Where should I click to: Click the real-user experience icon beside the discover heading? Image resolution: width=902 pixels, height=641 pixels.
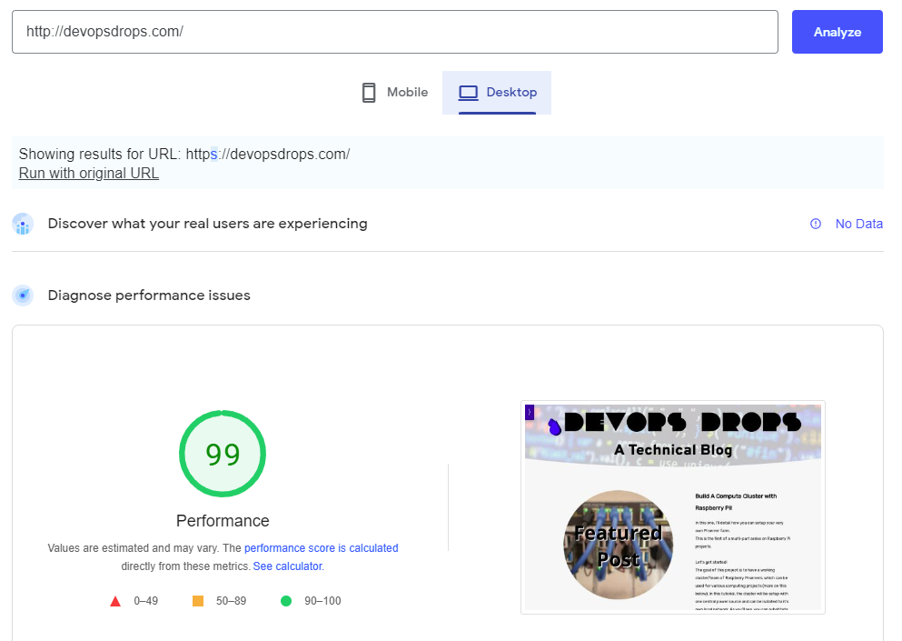pos(22,224)
